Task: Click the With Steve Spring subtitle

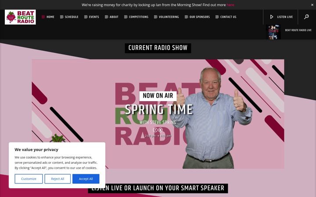Action: (x=158, y=122)
